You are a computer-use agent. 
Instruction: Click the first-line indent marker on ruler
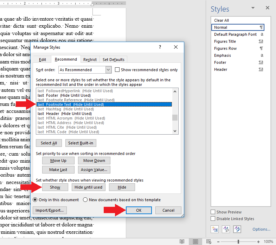92,5
